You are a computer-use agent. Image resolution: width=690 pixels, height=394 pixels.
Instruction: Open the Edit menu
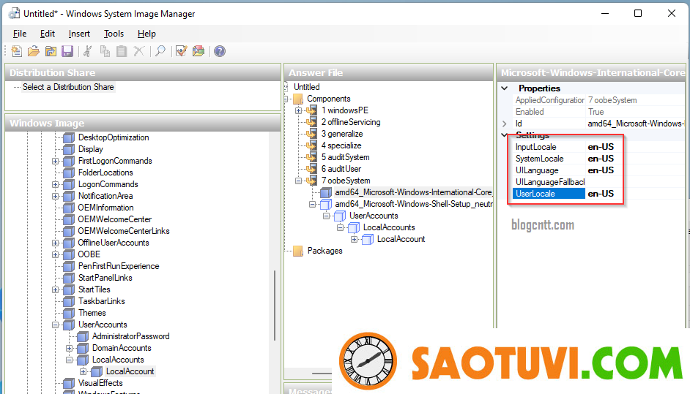(x=47, y=34)
